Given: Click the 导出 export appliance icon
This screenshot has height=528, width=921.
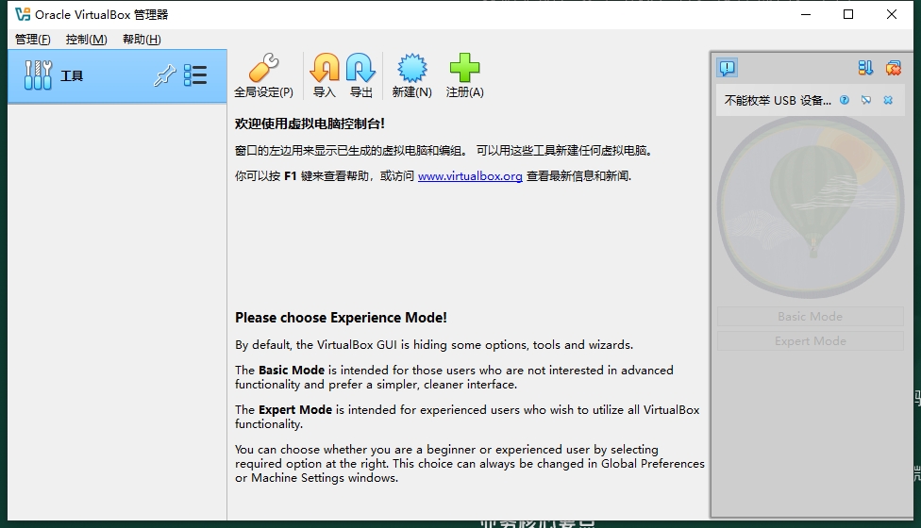Looking at the screenshot, I should click(360, 68).
